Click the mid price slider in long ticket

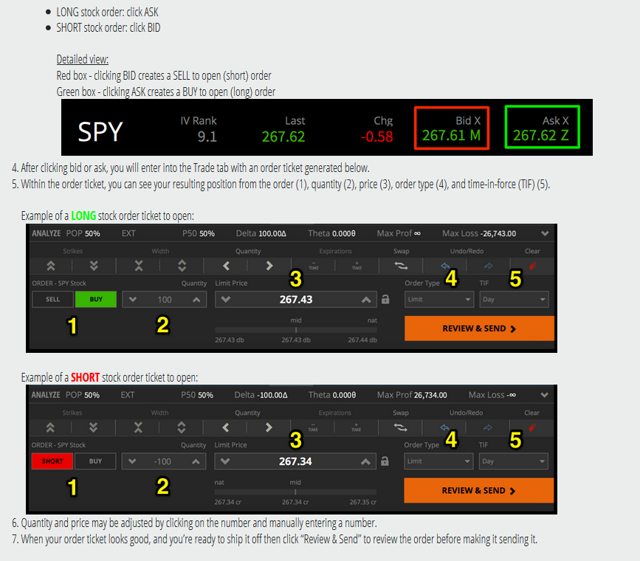(296, 329)
